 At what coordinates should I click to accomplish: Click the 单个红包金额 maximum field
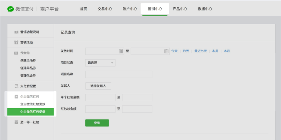137,97
